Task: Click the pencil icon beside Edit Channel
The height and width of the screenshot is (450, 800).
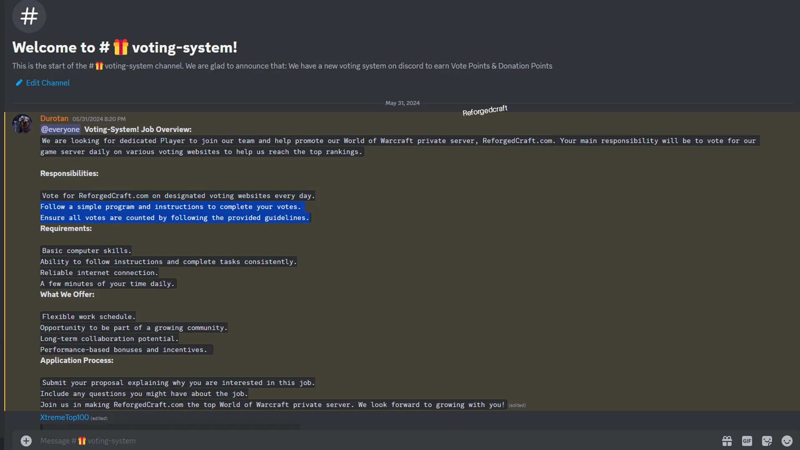Action: tap(19, 83)
